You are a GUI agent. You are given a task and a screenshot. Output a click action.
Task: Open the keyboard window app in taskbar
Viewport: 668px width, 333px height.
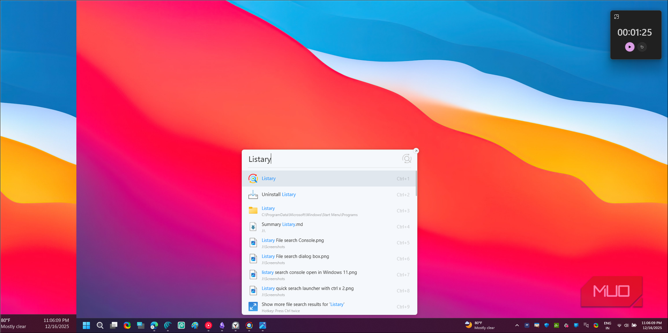140,325
